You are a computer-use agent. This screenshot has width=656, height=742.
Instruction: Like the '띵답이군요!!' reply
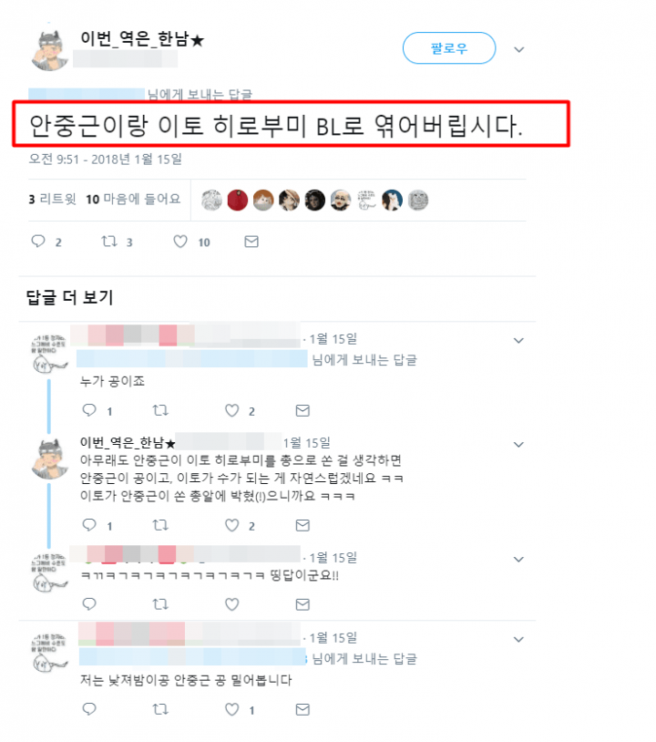(231, 604)
